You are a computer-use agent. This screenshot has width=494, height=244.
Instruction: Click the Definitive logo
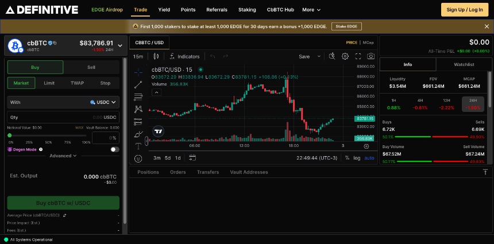tap(42, 10)
